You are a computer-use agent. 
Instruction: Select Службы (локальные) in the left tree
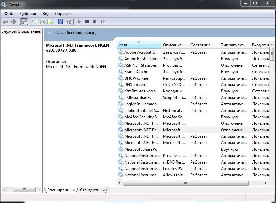coord(21,31)
